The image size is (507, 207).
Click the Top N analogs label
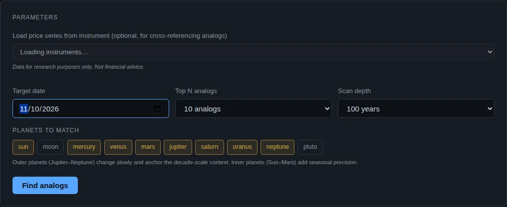(196, 91)
